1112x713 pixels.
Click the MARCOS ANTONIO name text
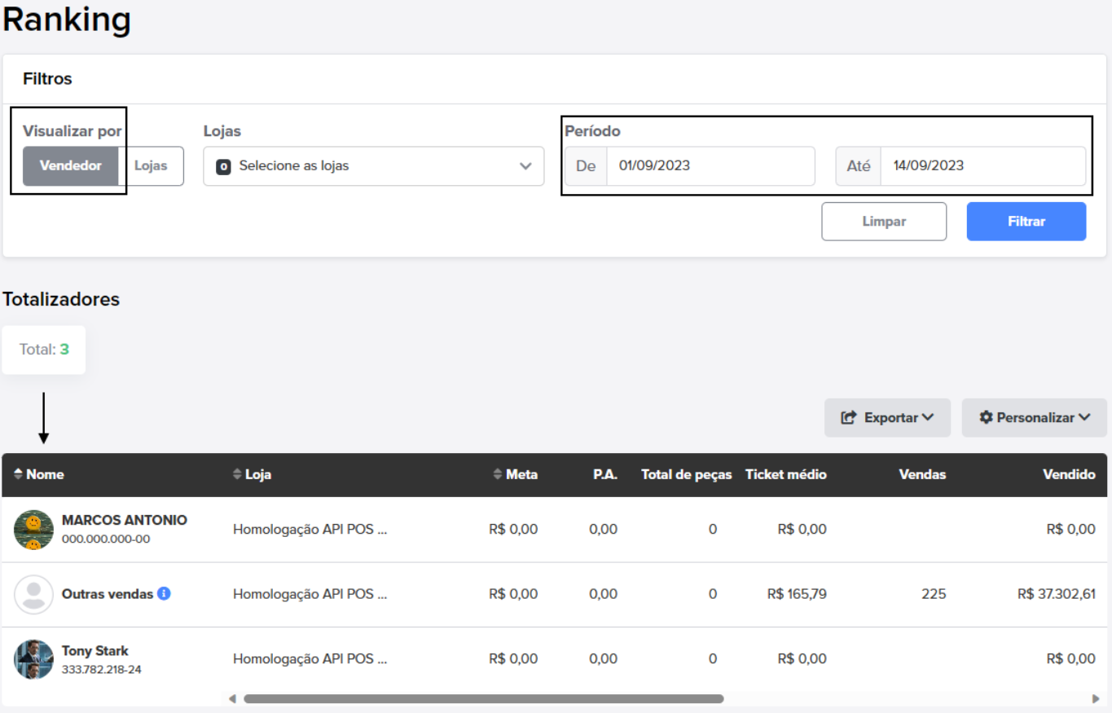pyautogui.click(x=125, y=520)
